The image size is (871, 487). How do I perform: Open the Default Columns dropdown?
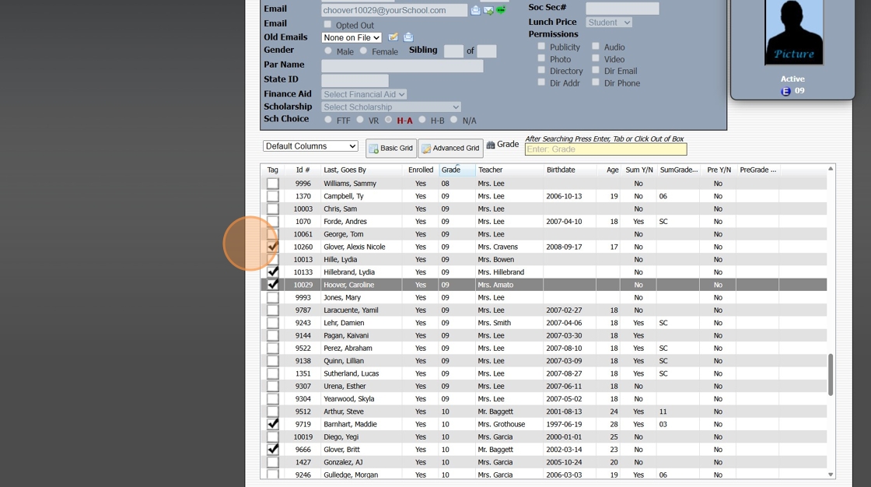(310, 146)
